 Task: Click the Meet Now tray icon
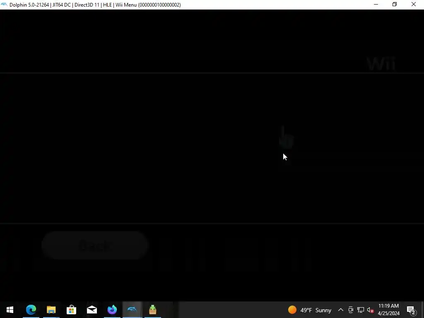click(x=351, y=310)
